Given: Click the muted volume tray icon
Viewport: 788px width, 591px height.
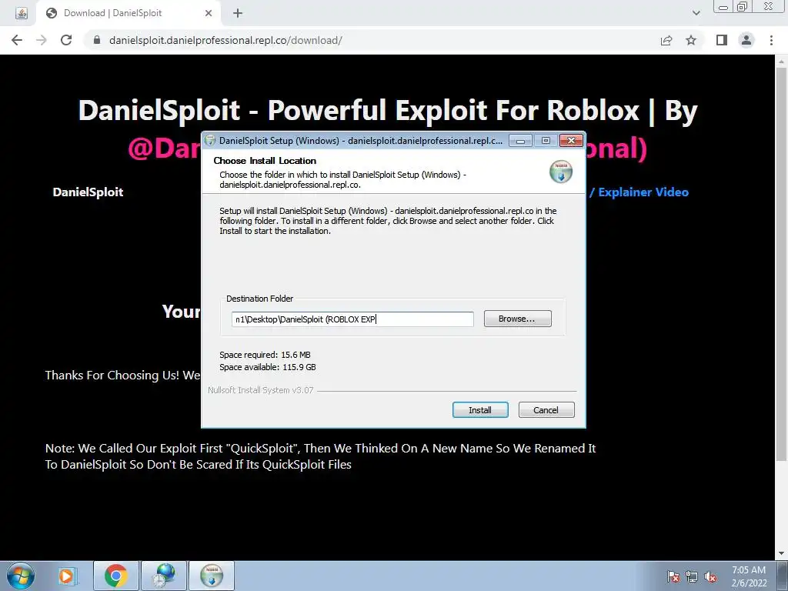Looking at the screenshot, I should (x=710, y=576).
